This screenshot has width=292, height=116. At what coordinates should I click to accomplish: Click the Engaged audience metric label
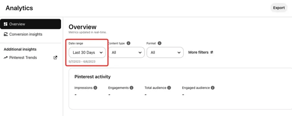[x=196, y=88]
